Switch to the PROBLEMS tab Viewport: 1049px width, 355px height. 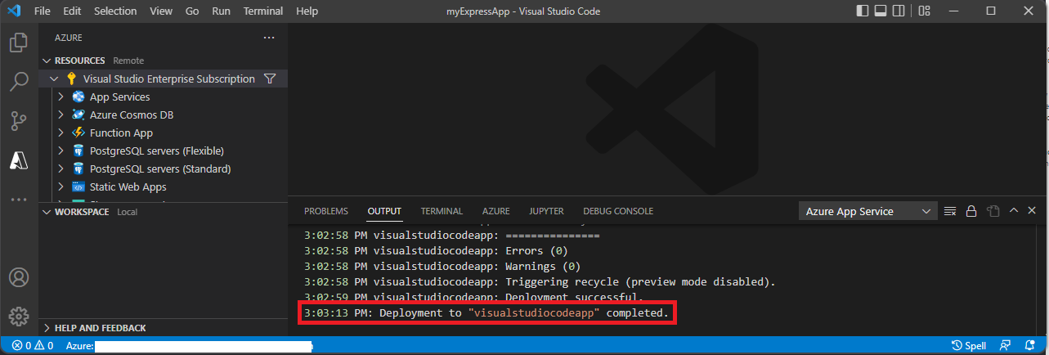(x=326, y=211)
